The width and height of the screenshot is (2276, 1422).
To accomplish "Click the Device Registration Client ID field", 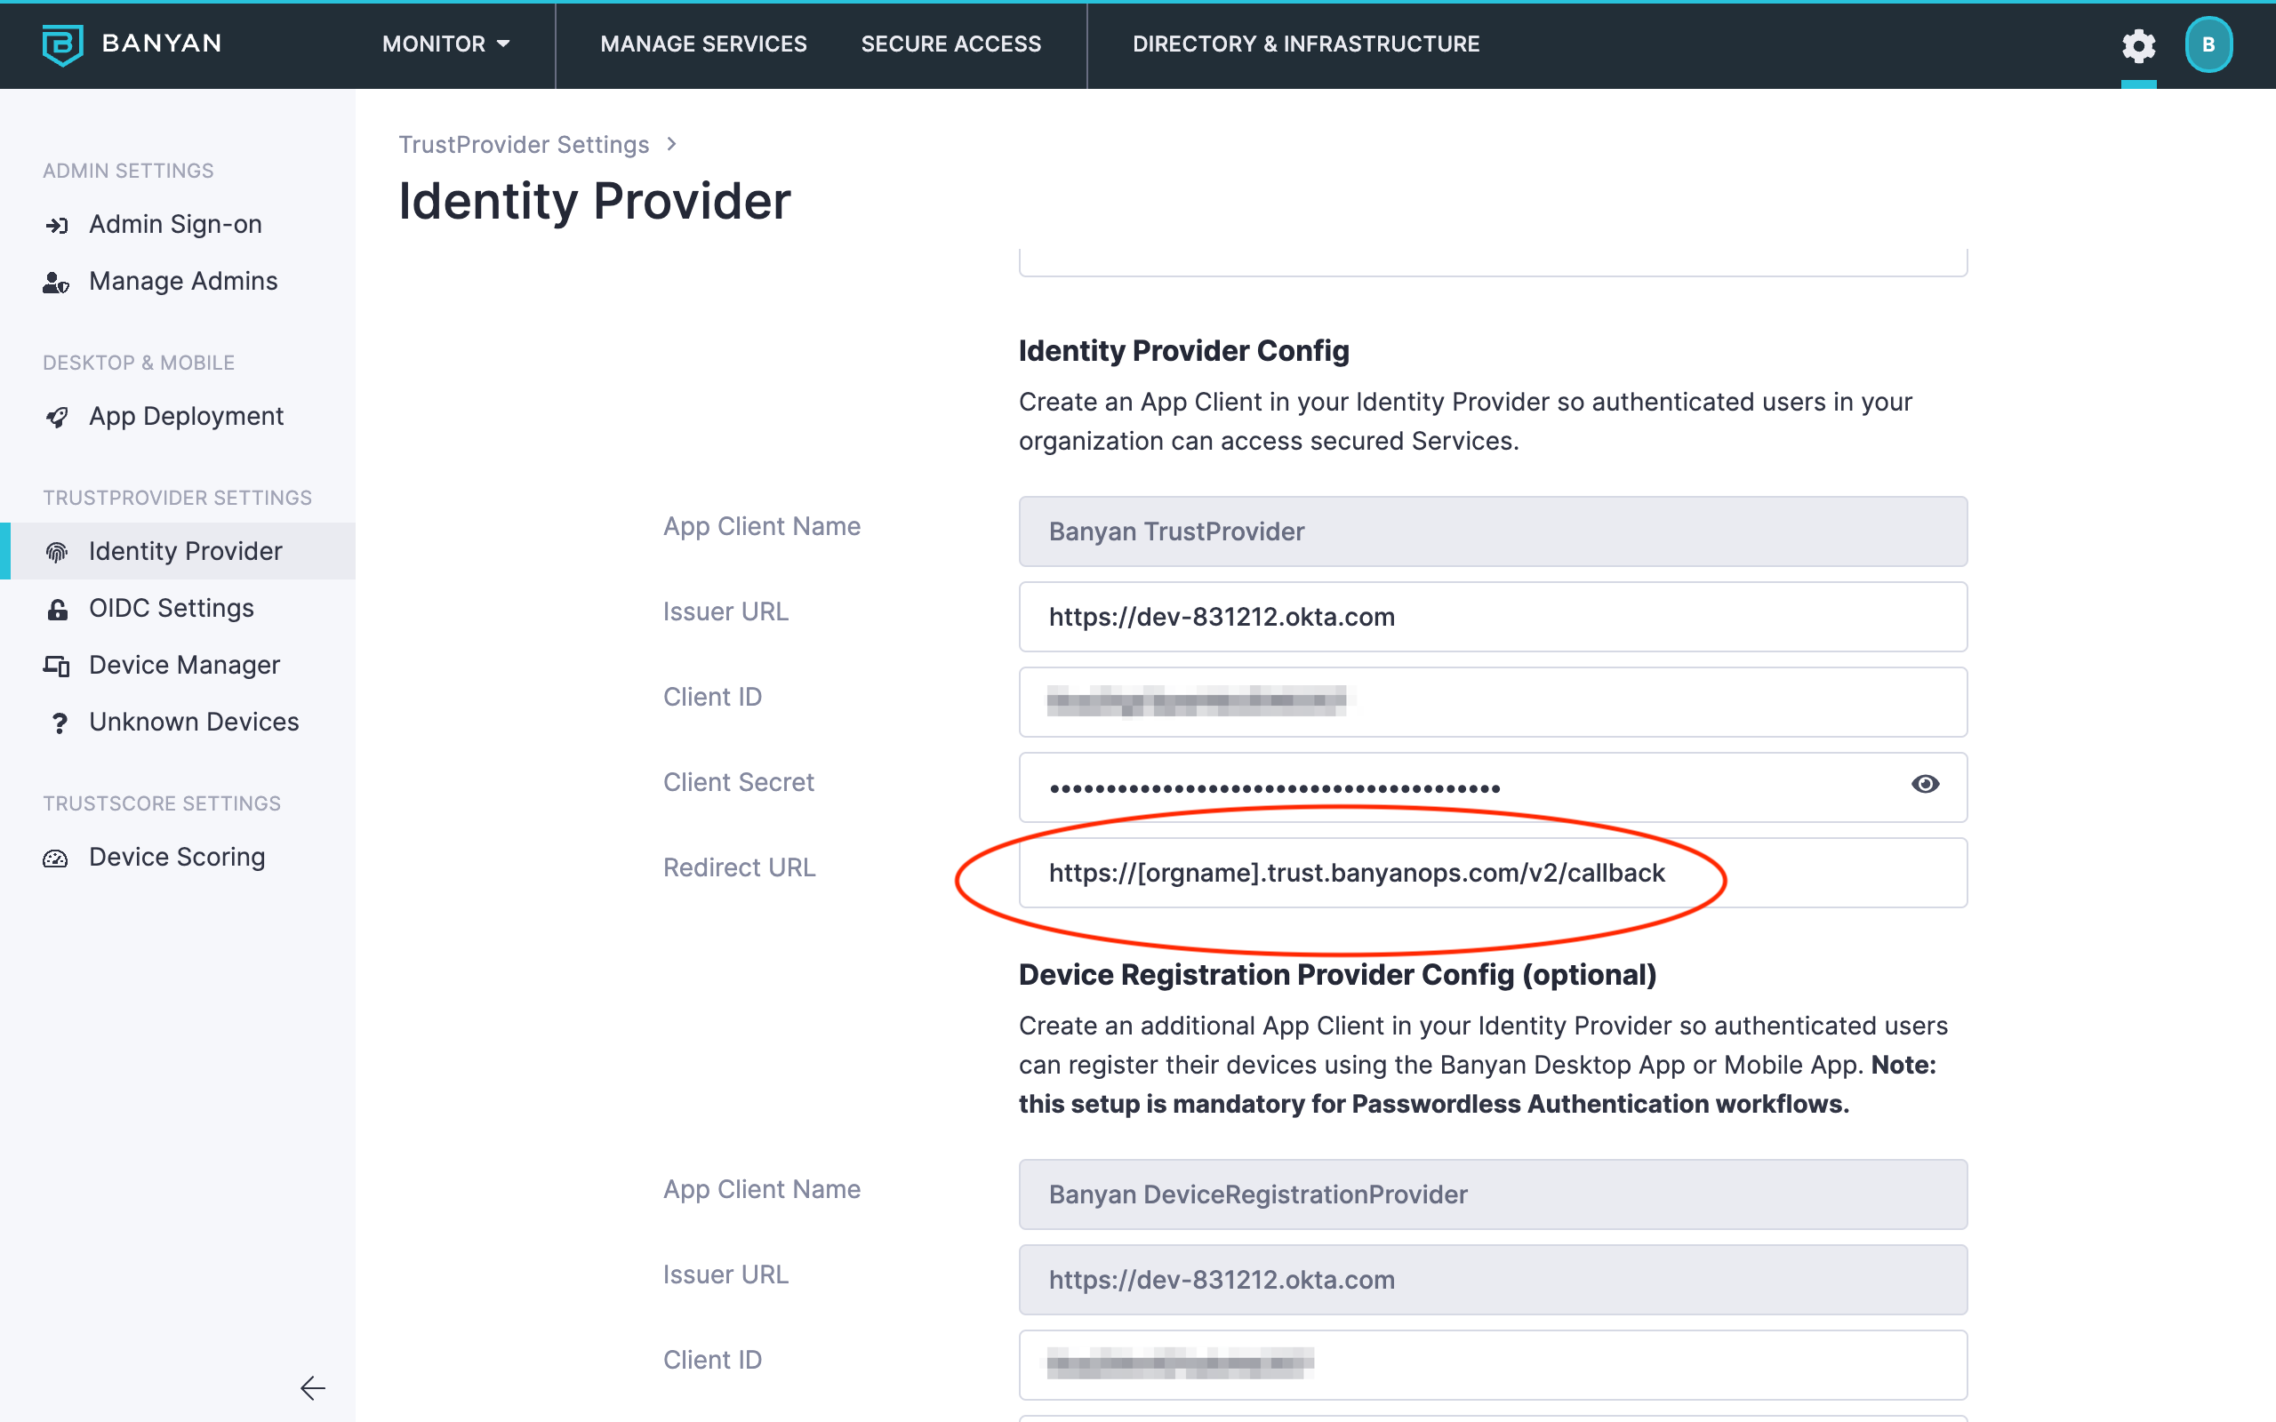I will coord(1493,1364).
